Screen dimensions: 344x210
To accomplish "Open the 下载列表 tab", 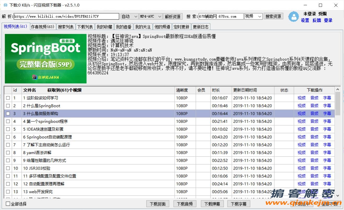I will [x=85, y=27].
